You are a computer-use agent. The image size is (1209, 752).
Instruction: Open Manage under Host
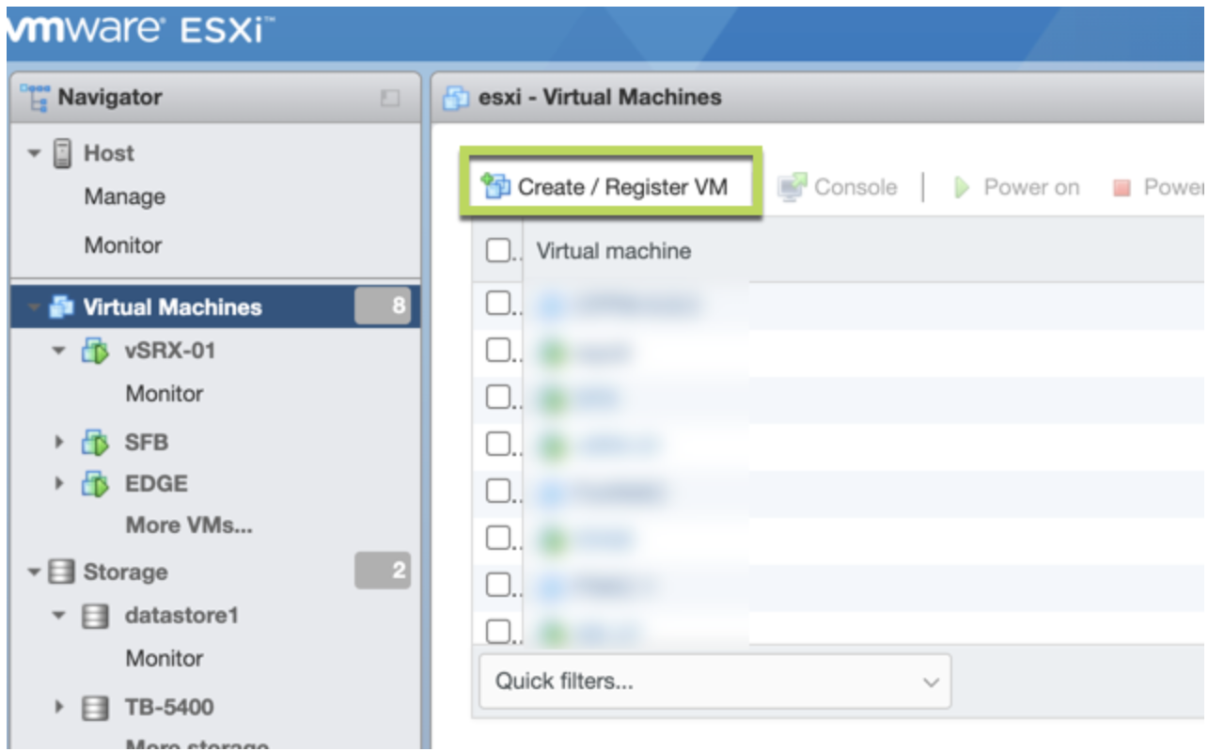pos(125,197)
